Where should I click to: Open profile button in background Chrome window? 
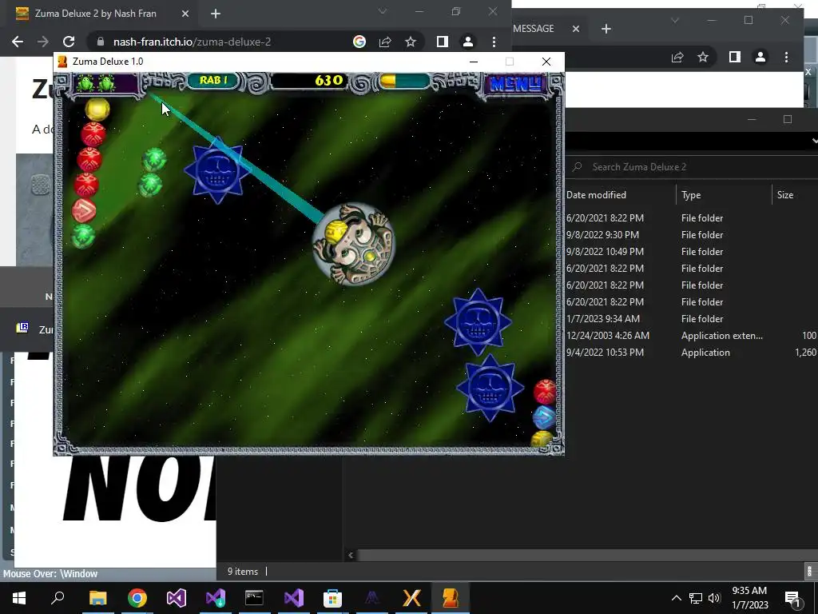pos(760,57)
